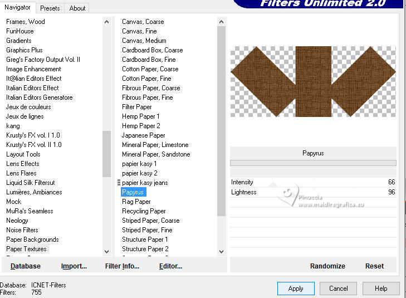Image resolution: width=406 pixels, height=298 pixels.
Task: Choose Filter Paper filter
Action: 136,107
